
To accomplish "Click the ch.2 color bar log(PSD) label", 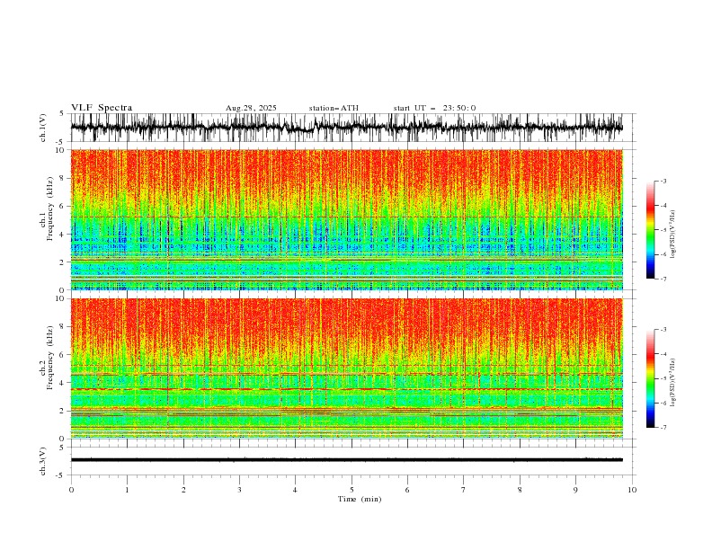I will tap(674, 383).
